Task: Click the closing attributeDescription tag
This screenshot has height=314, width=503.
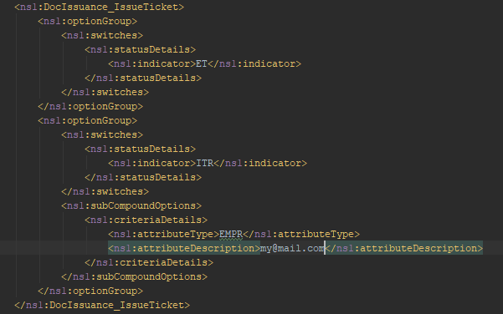Action: [404, 248]
